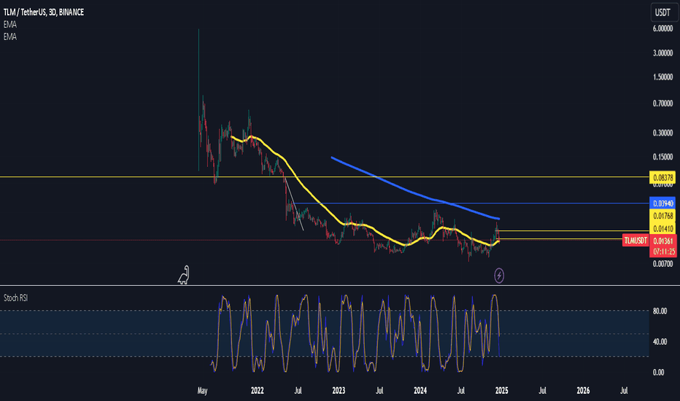
Task: Click the Stoch RSI indicator label
Action: [x=15, y=297]
